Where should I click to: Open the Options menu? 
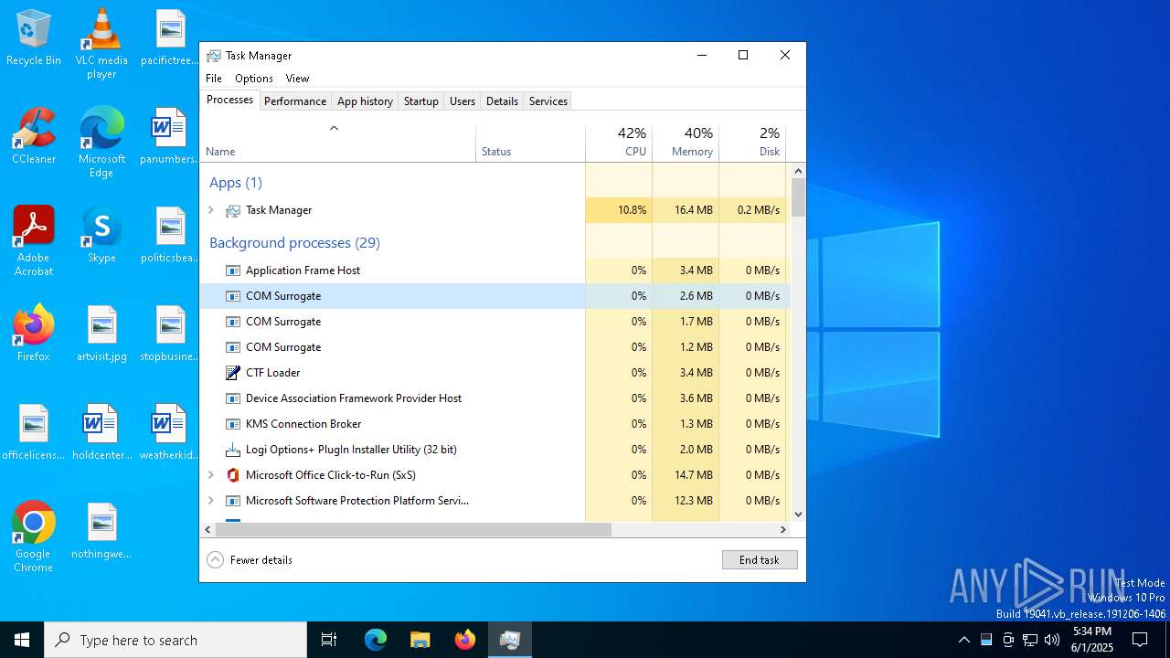tap(254, 79)
